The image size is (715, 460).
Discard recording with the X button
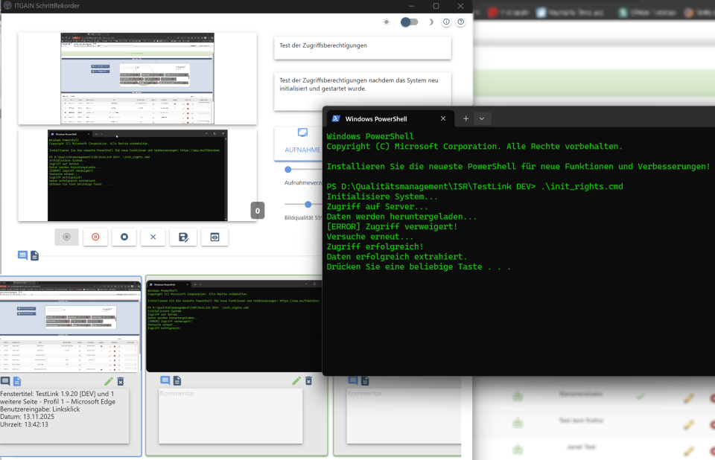[153, 237]
